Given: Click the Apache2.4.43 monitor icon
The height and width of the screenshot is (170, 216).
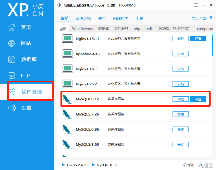Looking at the screenshot, I should click(x=67, y=54).
